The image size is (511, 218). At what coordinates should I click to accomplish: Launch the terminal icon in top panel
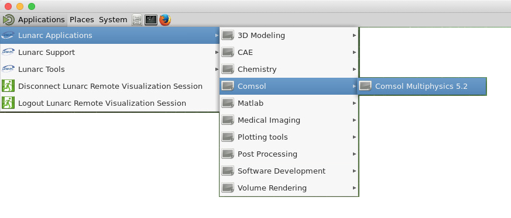tap(151, 20)
